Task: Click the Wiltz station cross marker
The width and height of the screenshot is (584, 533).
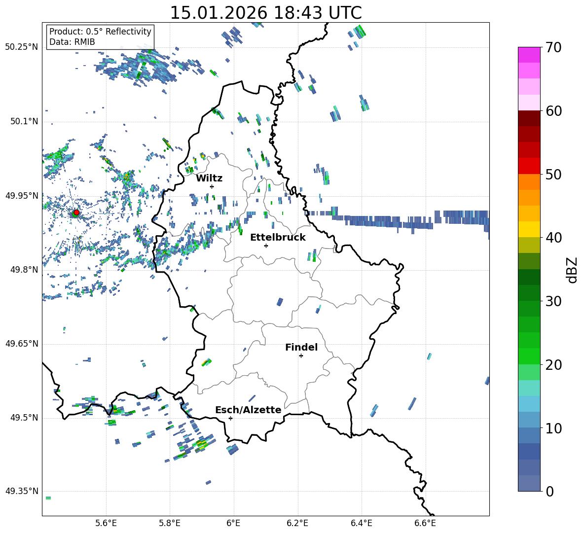Action: (x=212, y=186)
